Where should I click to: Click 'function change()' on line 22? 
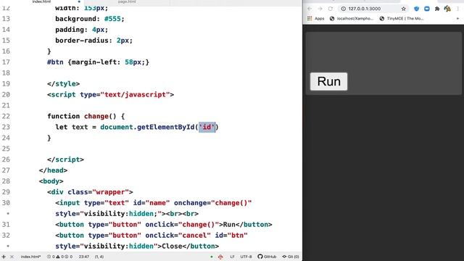tap(82, 116)
